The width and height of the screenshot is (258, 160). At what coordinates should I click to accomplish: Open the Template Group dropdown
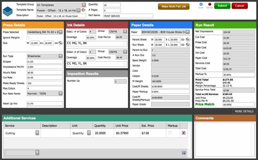[x=84, y=5]
